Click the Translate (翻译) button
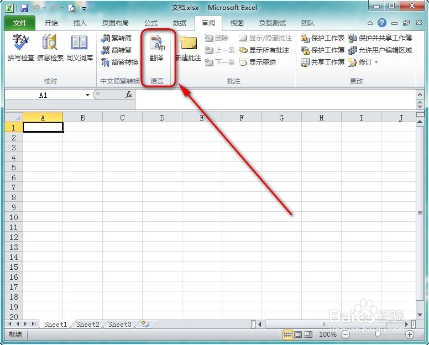Screen dimensions: 429x345 pos(157,48)
